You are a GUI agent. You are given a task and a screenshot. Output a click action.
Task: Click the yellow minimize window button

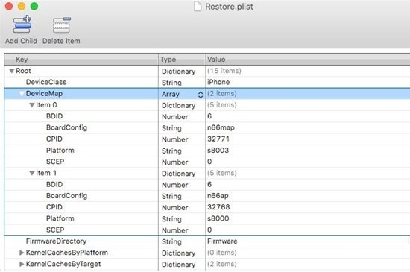pos(22,6)
